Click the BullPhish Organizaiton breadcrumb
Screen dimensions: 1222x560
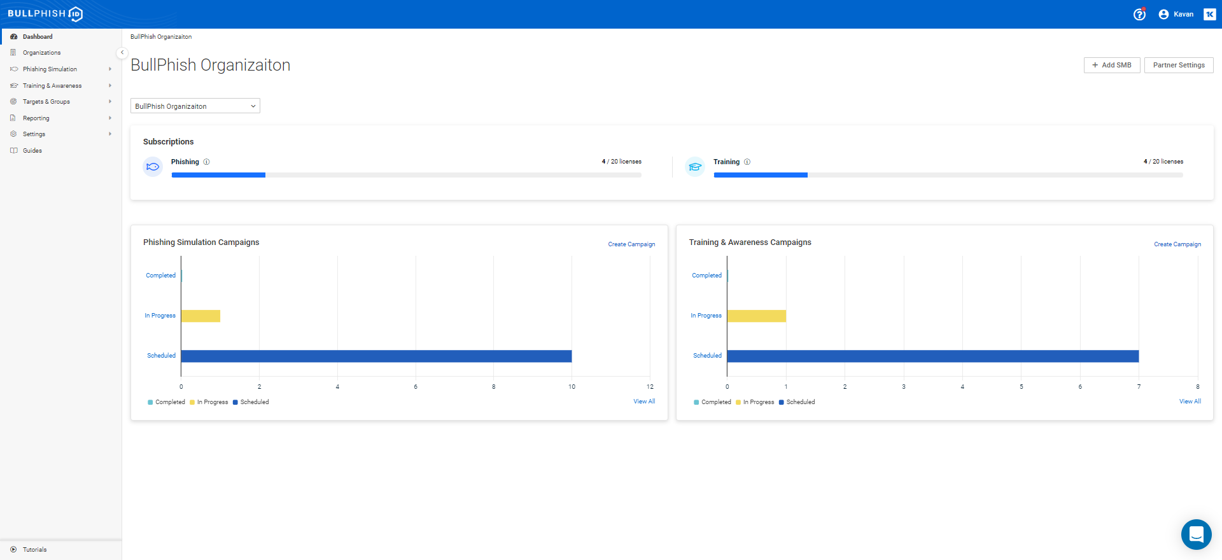pos(161,37)
